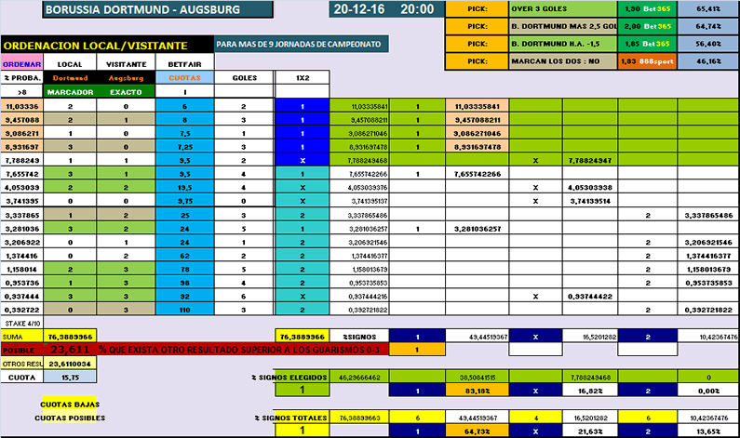The width and height of the screenshot is (740, 438).
Task: Select the yellow SUMA label cell
Action: pos(21,337)
